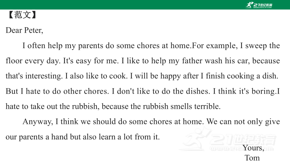Click the closing word 'Yours,'
The height and width of the screenshot is (163, 290).
click(253, 148)
